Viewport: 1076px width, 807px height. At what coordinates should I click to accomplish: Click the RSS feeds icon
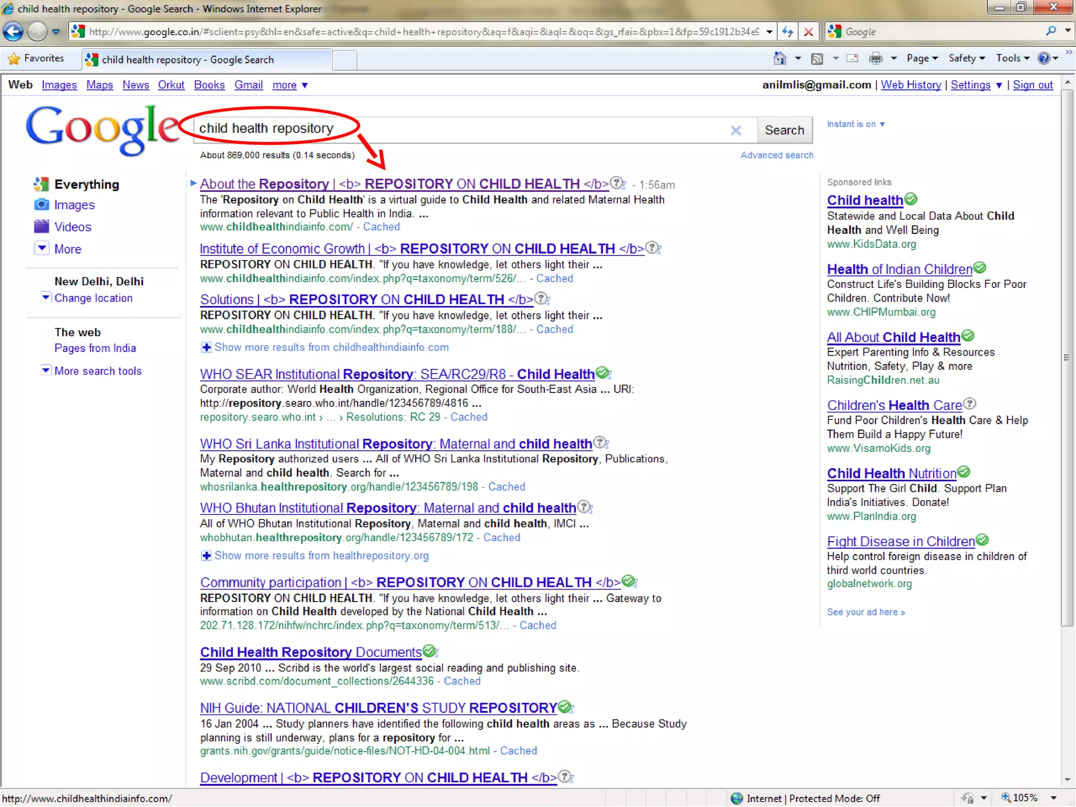[x=817, y=58]
